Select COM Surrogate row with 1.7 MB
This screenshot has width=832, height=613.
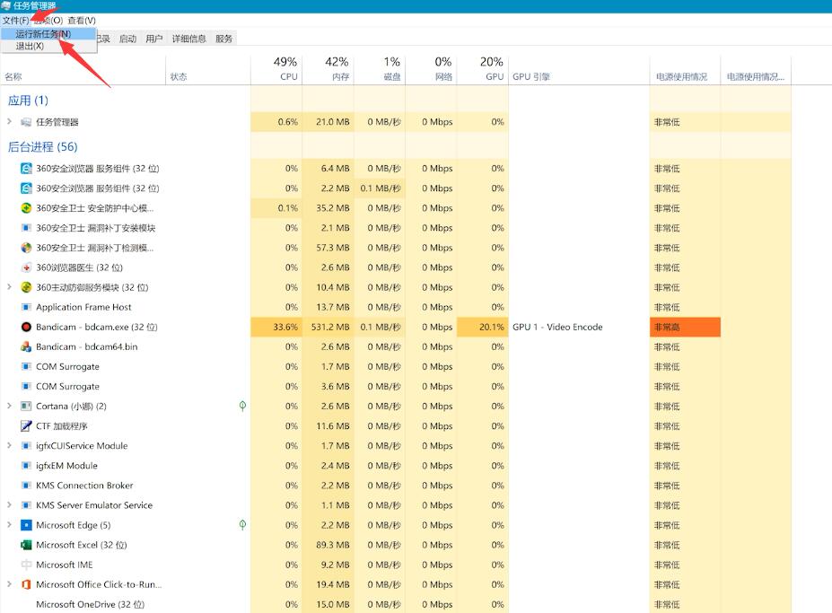[395, 367]
